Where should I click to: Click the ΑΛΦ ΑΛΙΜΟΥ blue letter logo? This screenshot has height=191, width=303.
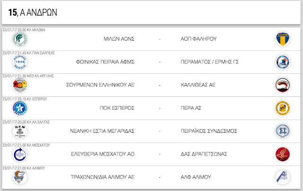click(283, 177)
